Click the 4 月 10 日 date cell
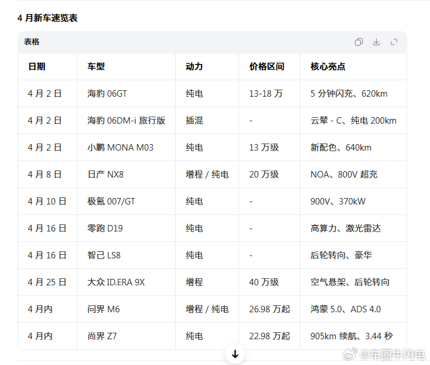Image resolution: width=430 pixels, height=365 pixels. [x=47, y=202]
